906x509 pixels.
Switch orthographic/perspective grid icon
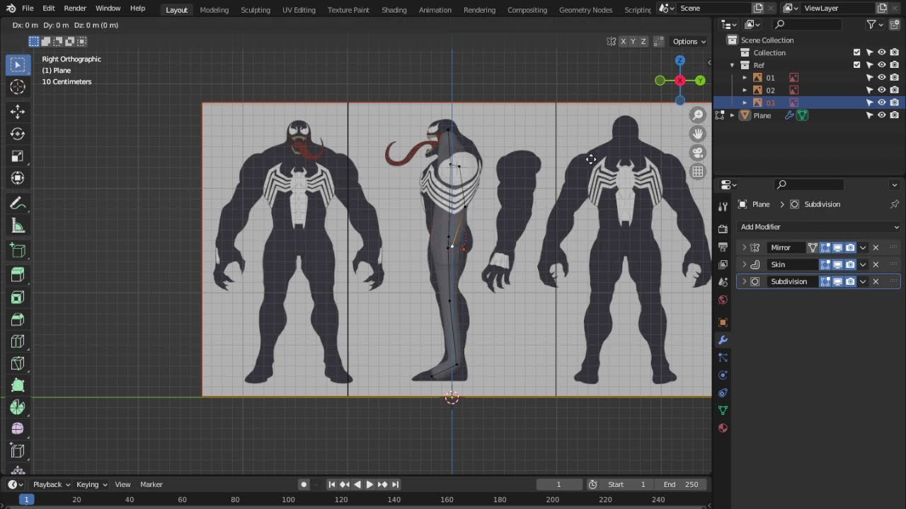pos(698,171)
